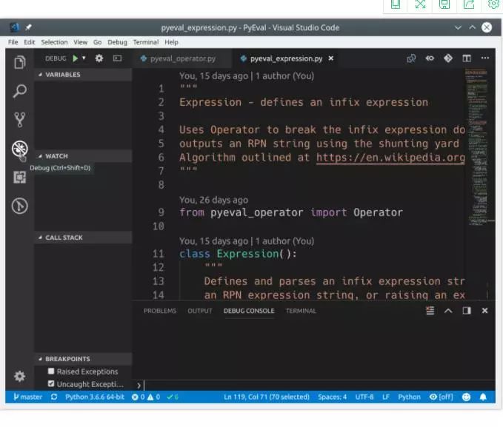Open the Go menu

tap(97, 42)
